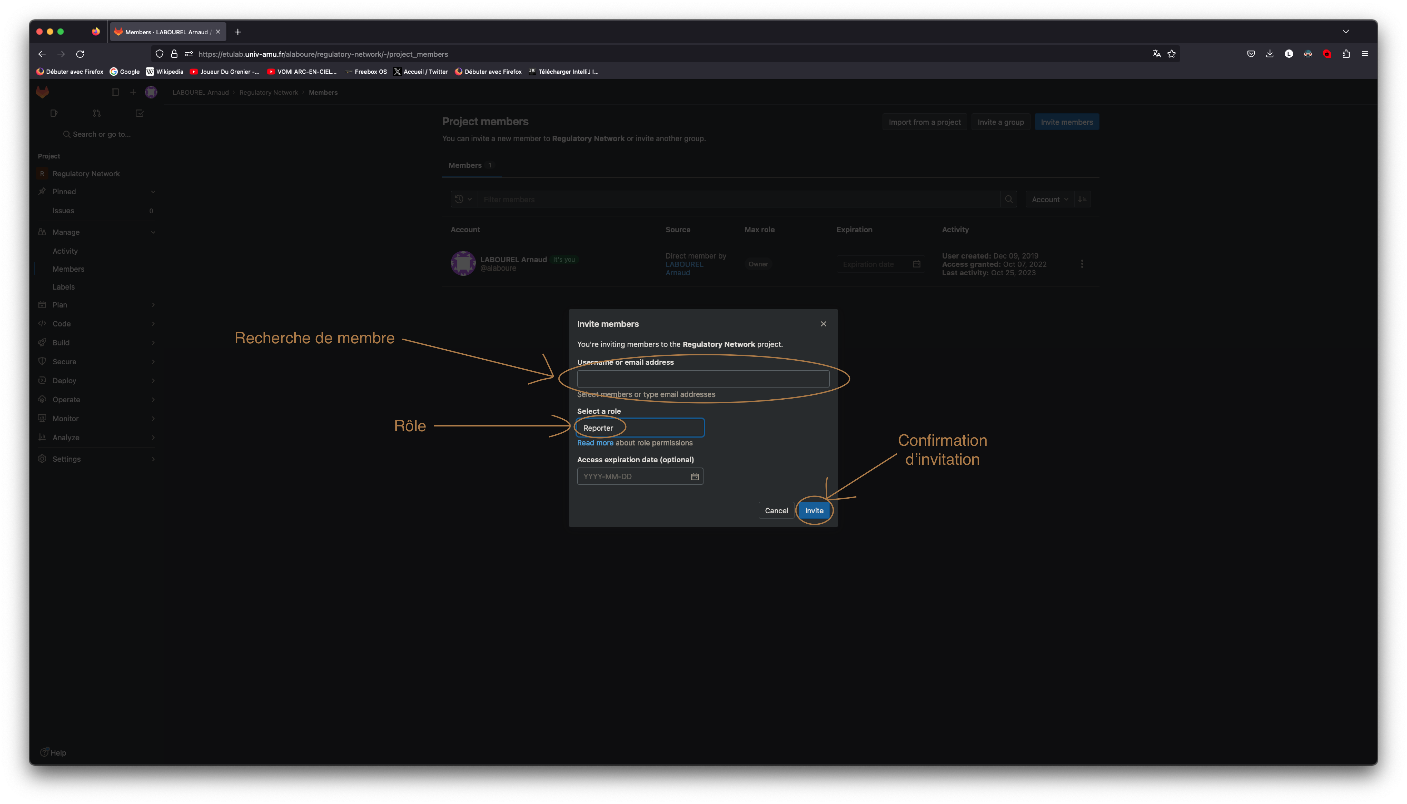The image size is (1407, 804).
Task: Click the Username or email address field
Action: 703,379
